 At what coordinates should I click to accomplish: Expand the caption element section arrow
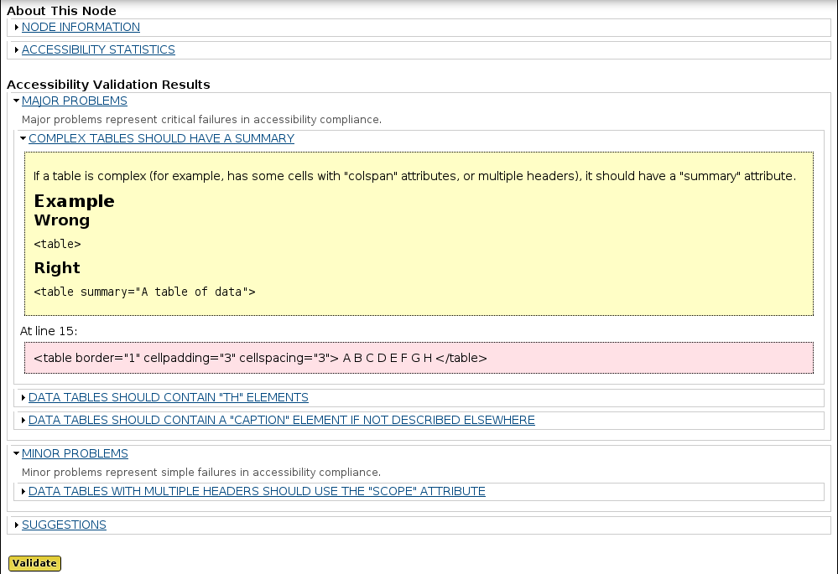click(x=23, y=420)
